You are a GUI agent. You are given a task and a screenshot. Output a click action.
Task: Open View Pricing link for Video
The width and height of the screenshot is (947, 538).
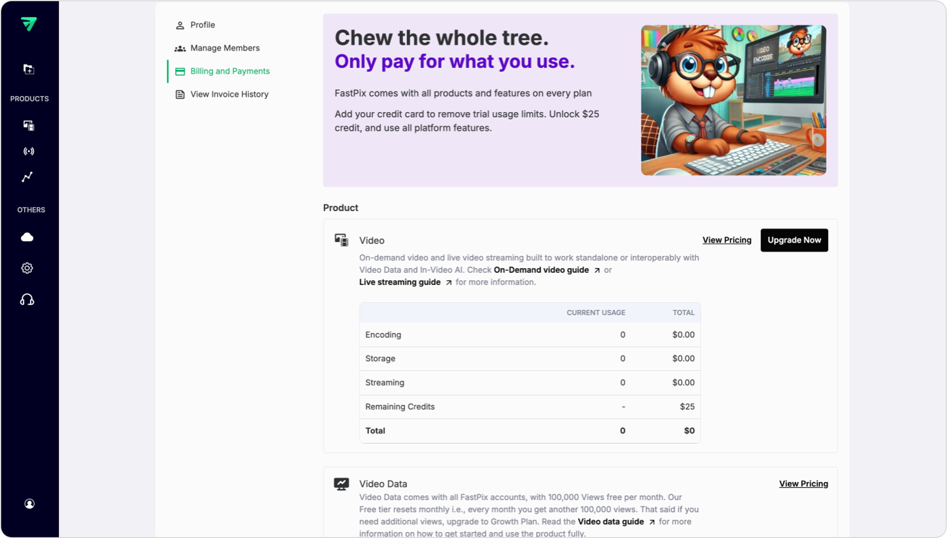pos(727,240)
